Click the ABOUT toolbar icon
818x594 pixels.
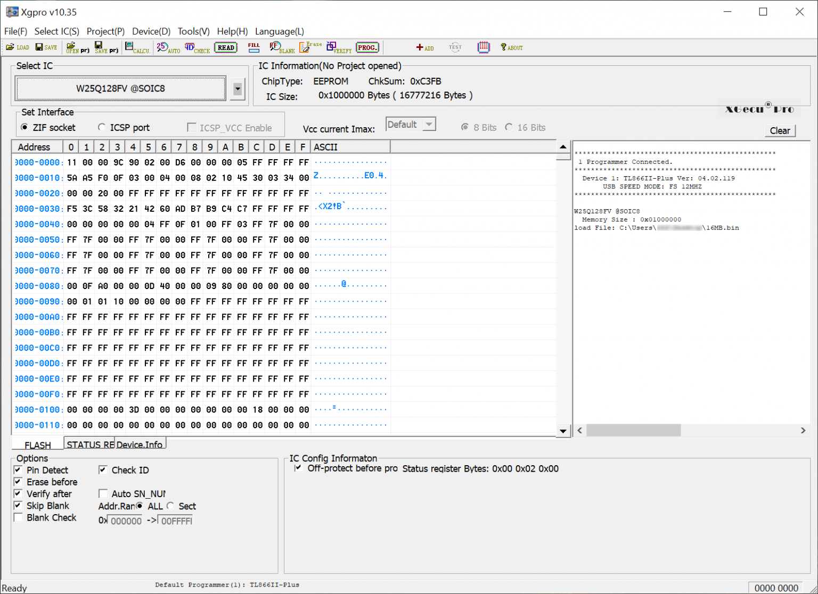pyautogui.click(x=512, y=47)
